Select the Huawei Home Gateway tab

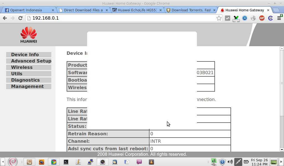click(x=245, y=10)
